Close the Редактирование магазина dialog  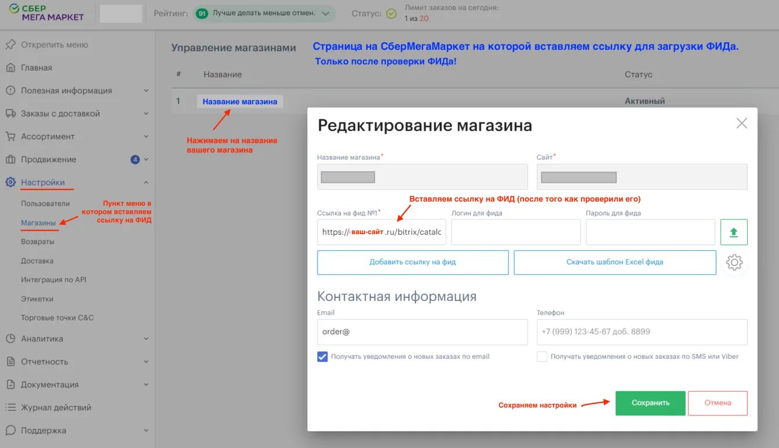pyautogui.click(x=741, y=123)
